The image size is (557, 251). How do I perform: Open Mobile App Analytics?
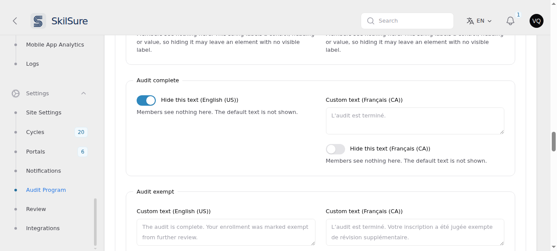coord(55,45)
